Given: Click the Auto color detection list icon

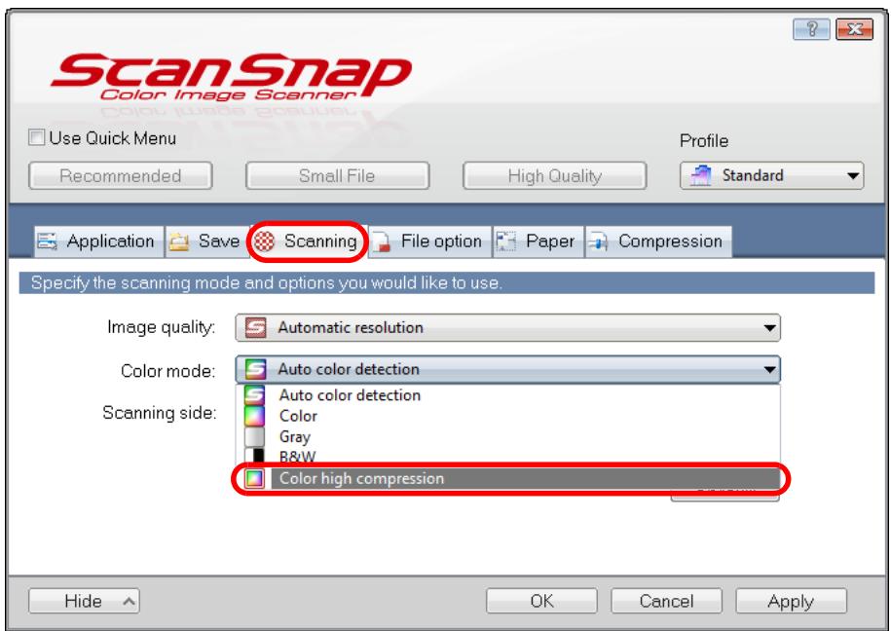Looking at the screenshot, I should tap(254, 395).
